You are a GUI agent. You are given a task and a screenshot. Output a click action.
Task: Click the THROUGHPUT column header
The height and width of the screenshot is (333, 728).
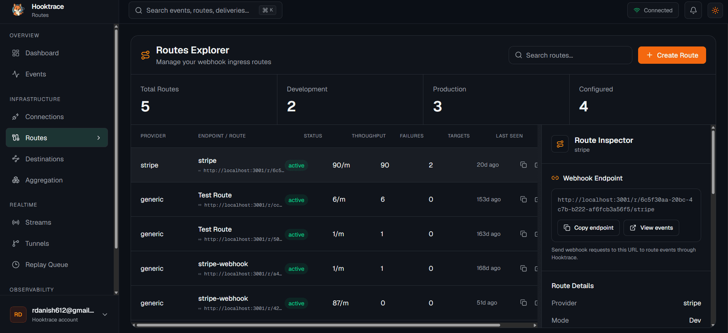pos(368,136)
